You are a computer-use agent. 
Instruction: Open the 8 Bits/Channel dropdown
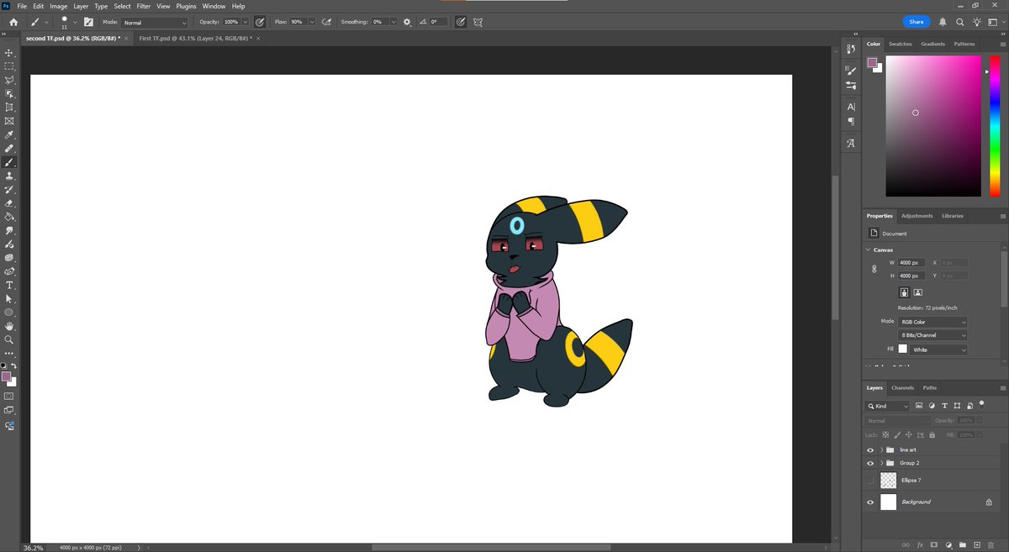pos(932,335)
